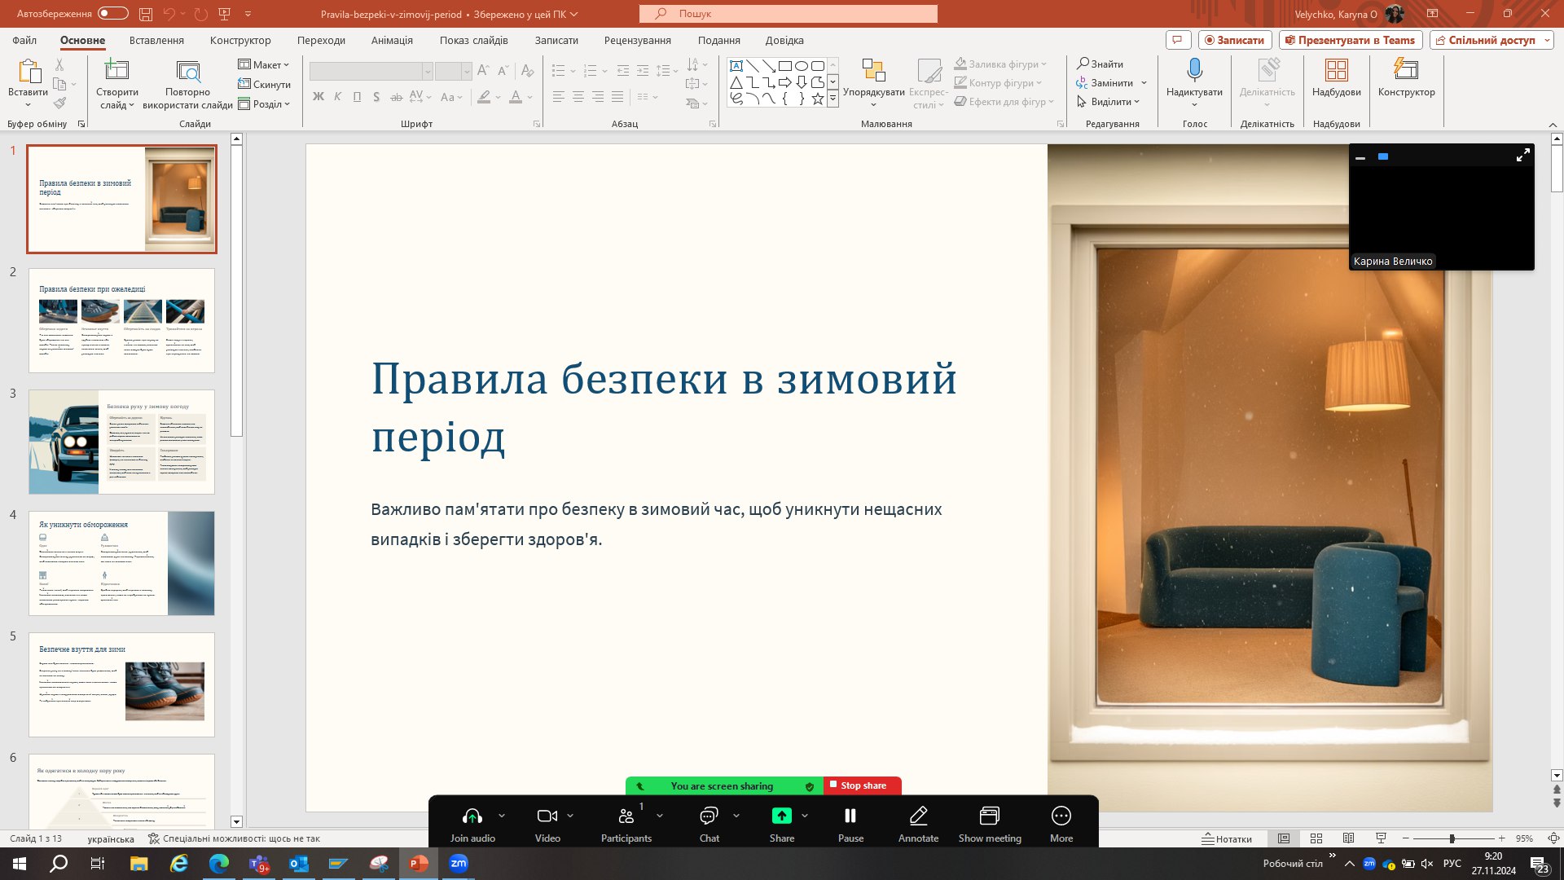Expand shapes gallery more arrow
This screenshot has height=880, width=1564.
pyautogui.click(x=833, y=99)
